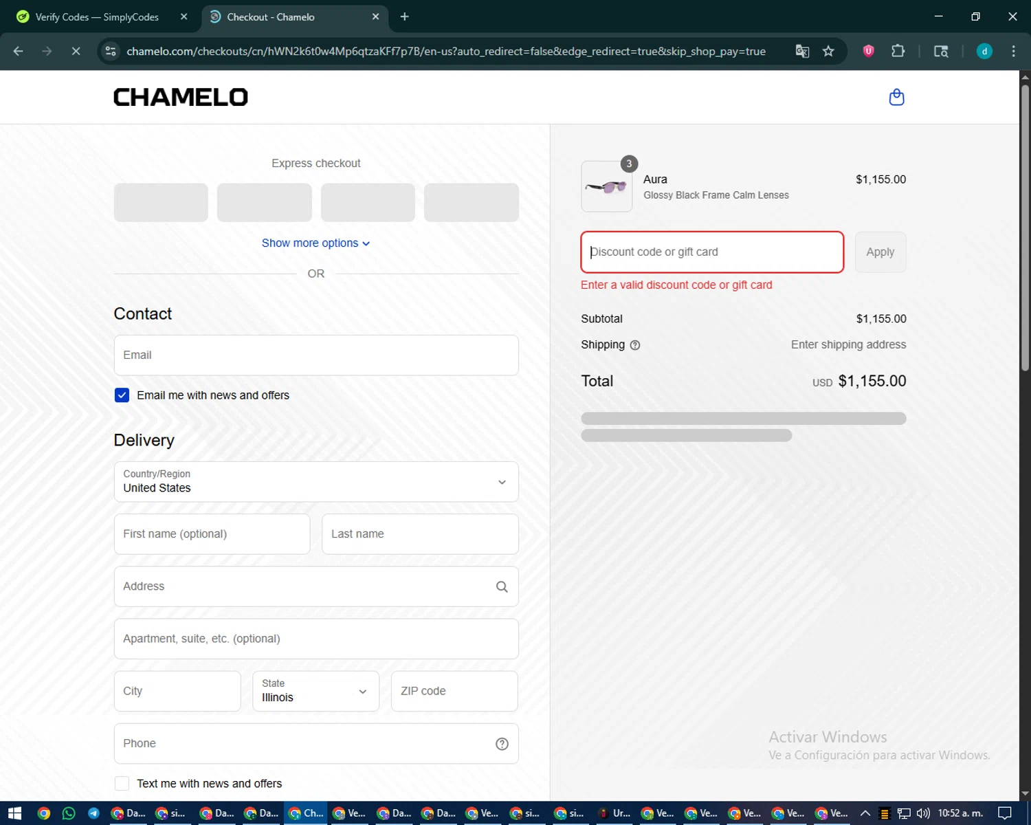This screenshot has width=1031, height=825.
Task: Click the page vertical scrollbar
Action: coord(1025,227)
